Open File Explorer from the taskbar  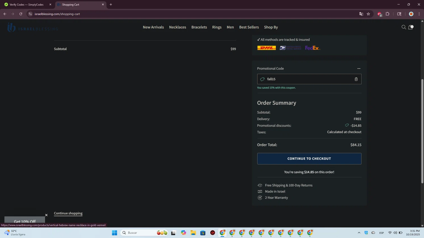(193, 233)
